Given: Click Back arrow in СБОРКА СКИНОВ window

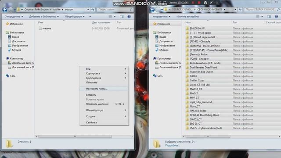Looking at the screenshot, I should point(152,10).
